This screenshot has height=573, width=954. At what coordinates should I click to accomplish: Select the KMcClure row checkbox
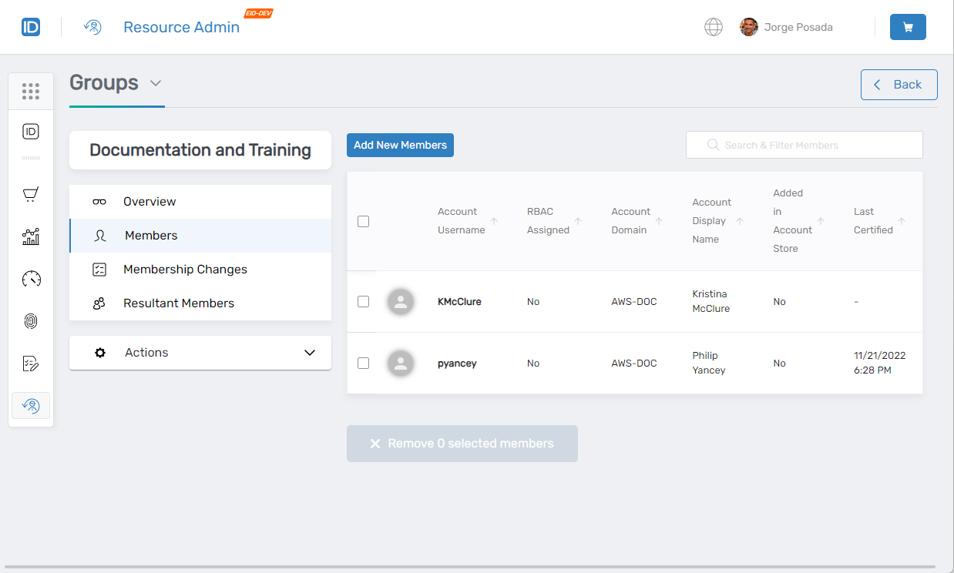click(364, 301)
